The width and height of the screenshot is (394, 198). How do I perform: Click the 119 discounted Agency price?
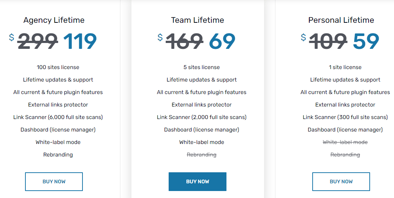point(80,41)
